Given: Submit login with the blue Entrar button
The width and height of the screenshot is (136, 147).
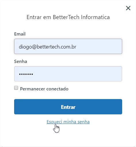Looking at the screenshot, I should click(68, 107).
